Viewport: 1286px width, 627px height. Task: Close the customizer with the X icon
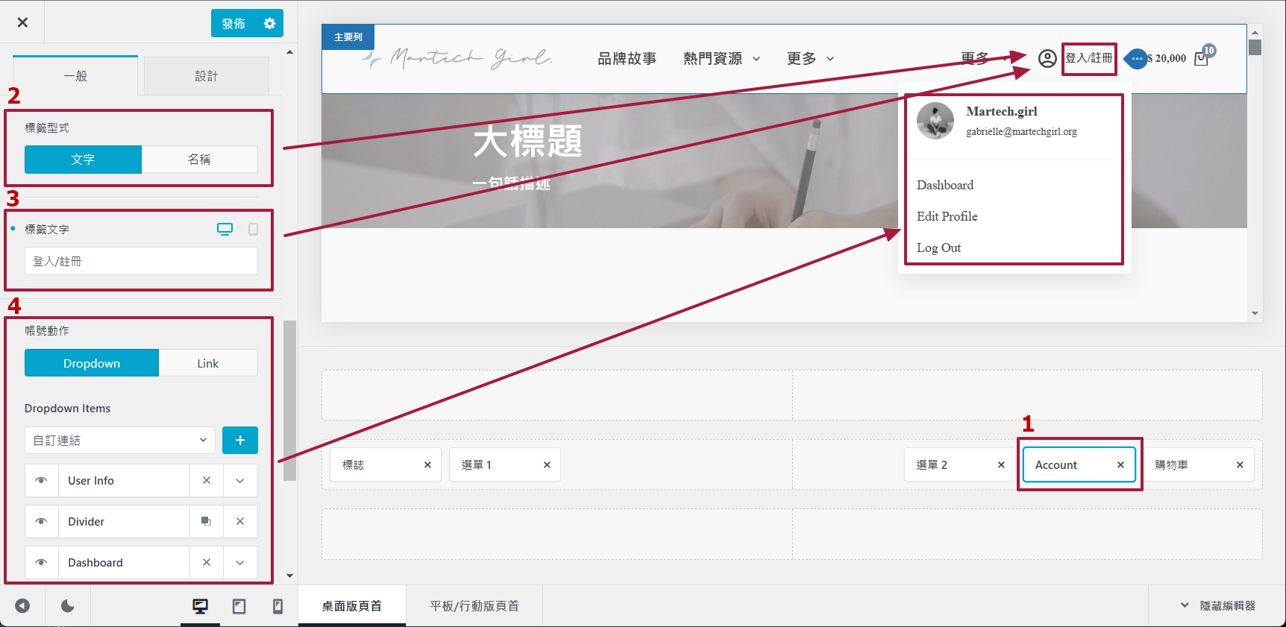pyautogui.click(x=22, y=22)
